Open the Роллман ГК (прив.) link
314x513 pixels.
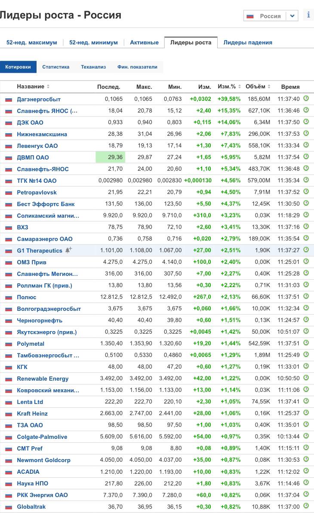[44, 285]
